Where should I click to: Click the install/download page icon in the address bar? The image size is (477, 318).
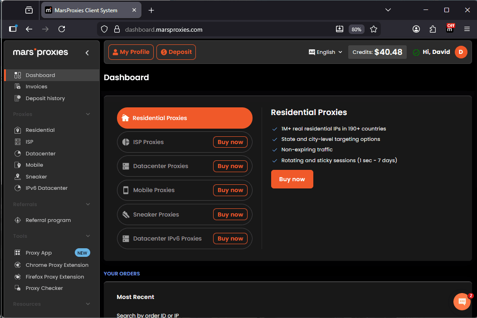340,29
